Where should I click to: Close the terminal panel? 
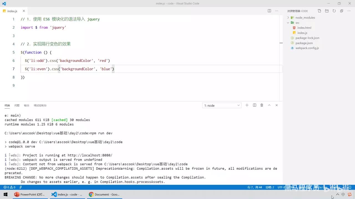click(277, 105)
